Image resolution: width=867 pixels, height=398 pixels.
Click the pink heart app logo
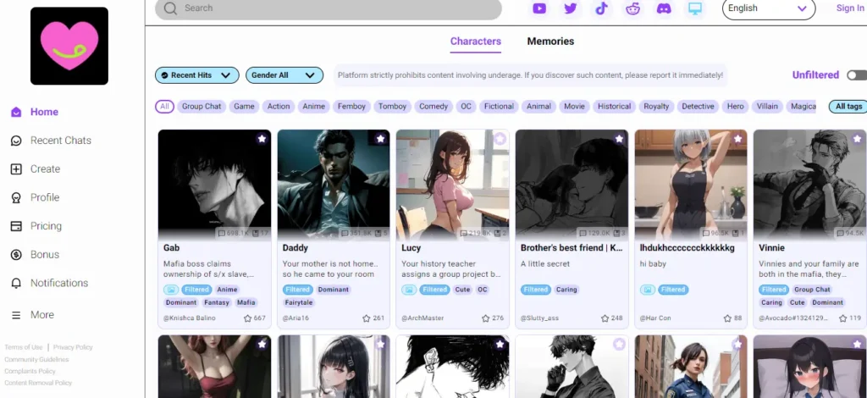[x=69, y=46]
